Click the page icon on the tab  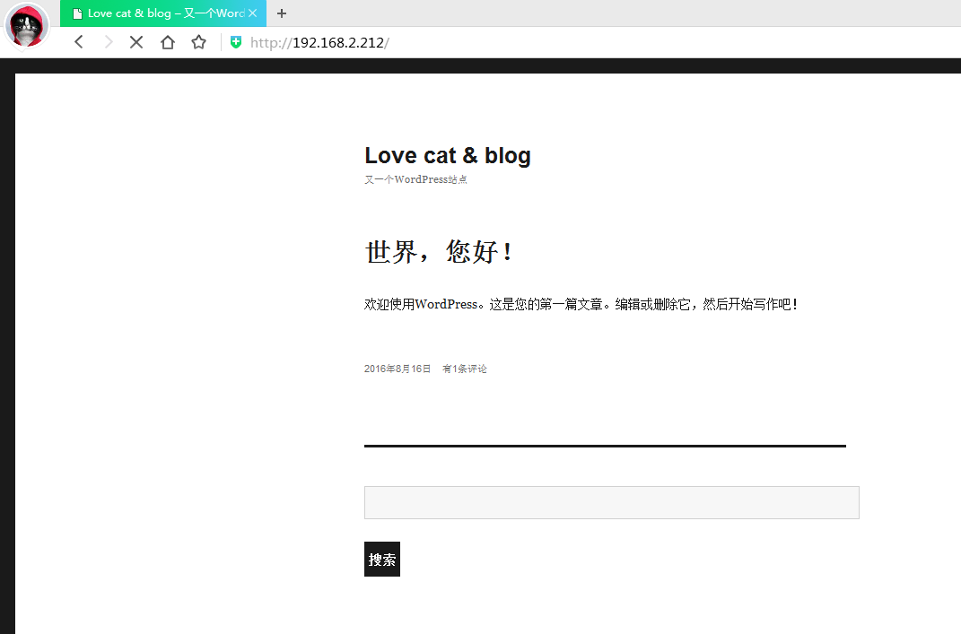[x=77, y=13]
